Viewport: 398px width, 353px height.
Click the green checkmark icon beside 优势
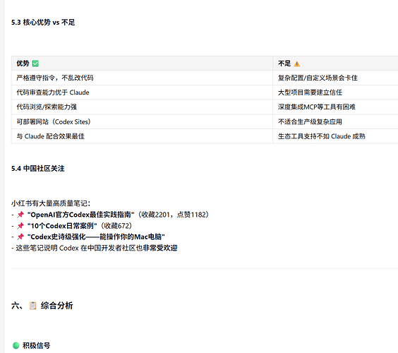pyautogui.click(x=35, y=64)
